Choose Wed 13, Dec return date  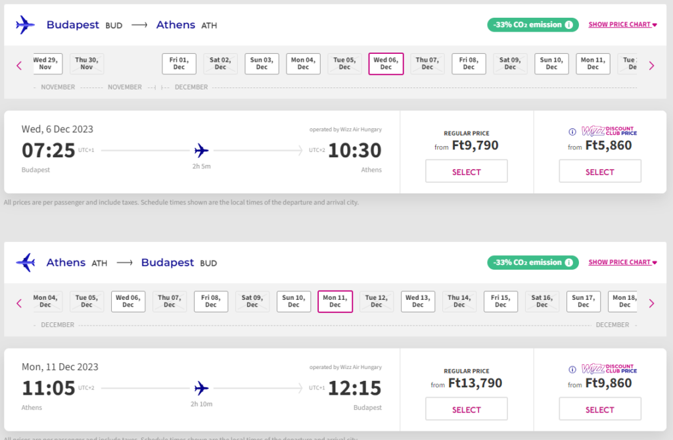[418, 301]
